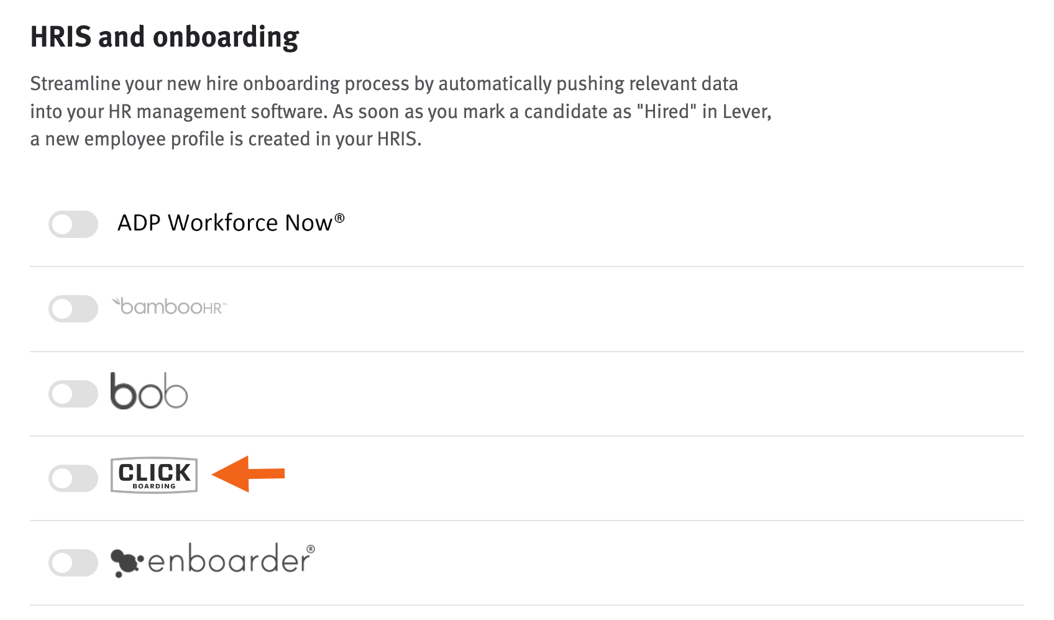
Task: Toggle the bob integration on
Action: pos(73,392)
